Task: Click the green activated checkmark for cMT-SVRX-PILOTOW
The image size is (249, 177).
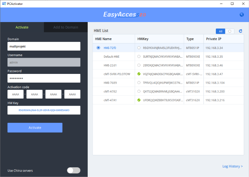Action: point(139,74)
